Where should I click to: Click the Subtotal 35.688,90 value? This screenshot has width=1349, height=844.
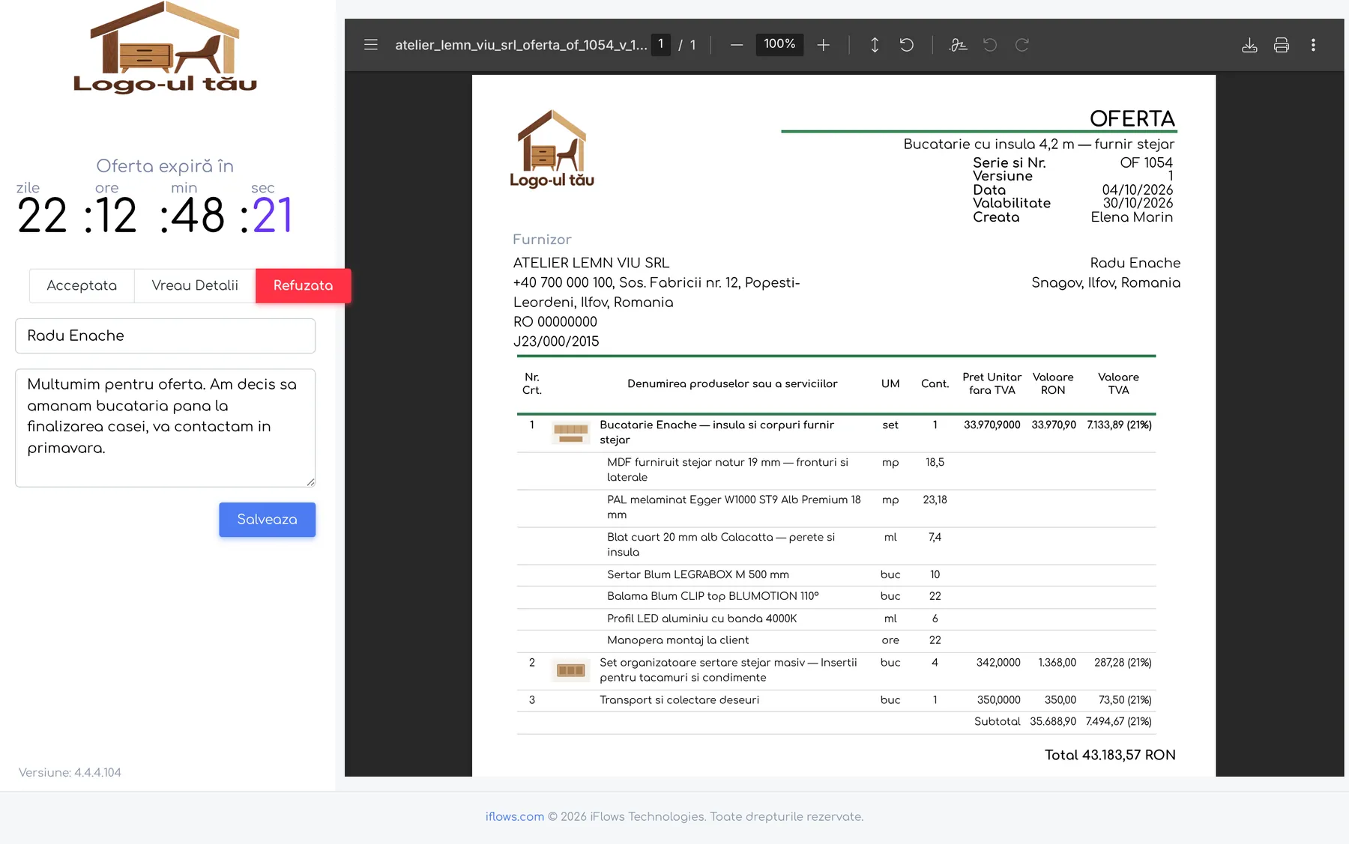[x=1053, y=721]
